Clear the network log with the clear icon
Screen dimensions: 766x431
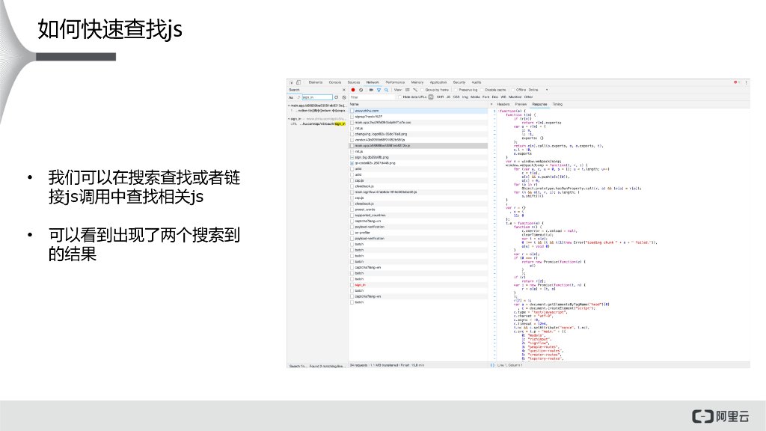pos(361,90)
